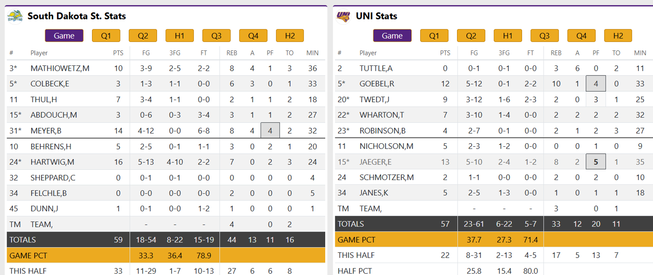Open H1 stats for South Dakota St.
The image size is (653, 275).
(x=179, y=35)
